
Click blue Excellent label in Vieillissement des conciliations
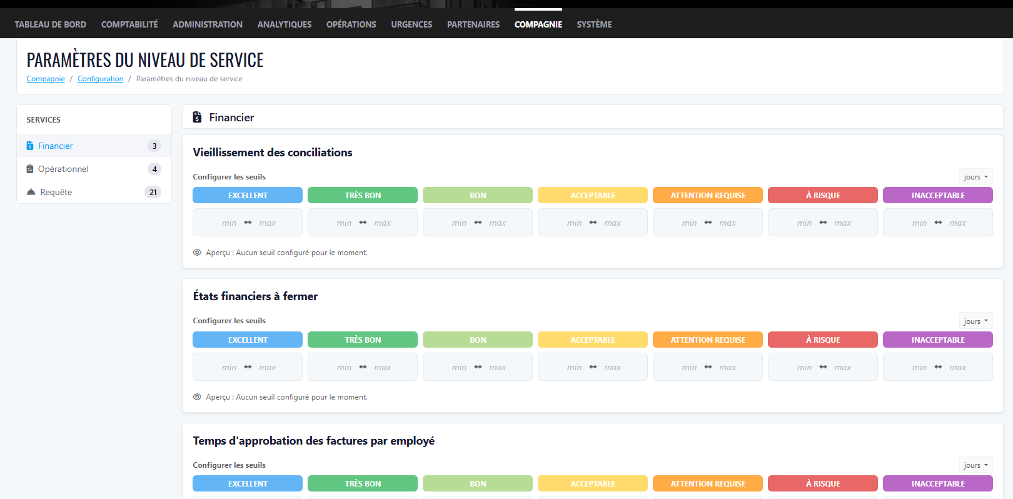[248, 195]
